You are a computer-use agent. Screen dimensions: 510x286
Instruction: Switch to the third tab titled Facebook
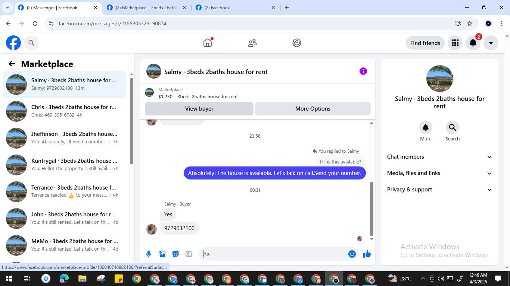point(236,7)
